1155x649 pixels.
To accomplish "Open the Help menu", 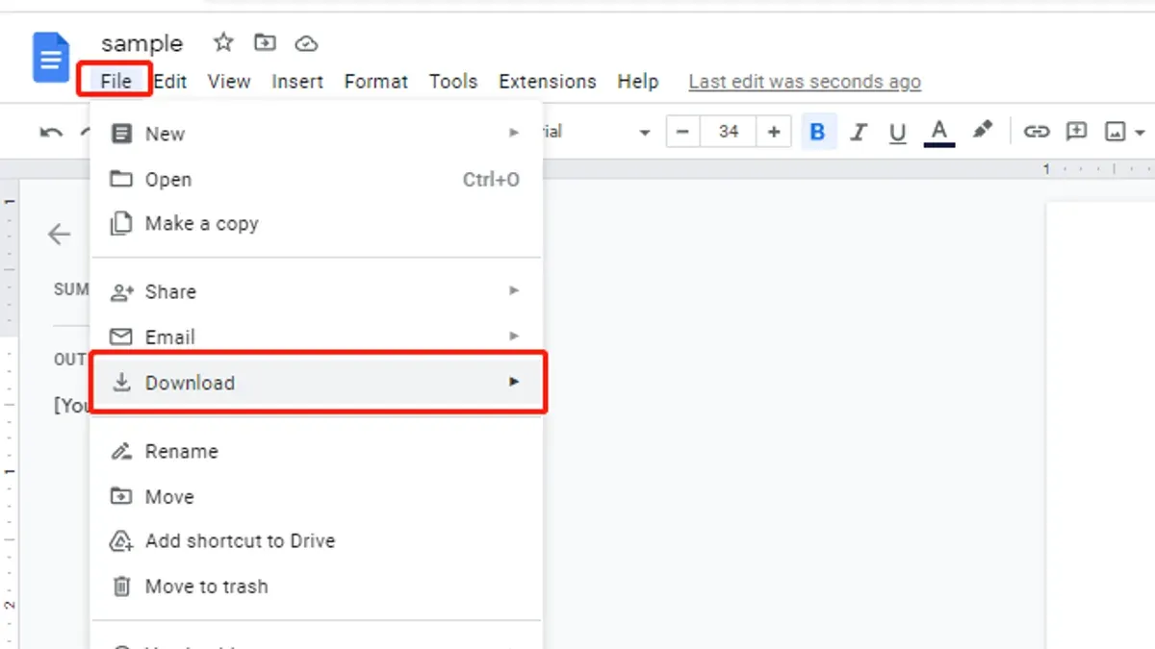I will (638, 81).
